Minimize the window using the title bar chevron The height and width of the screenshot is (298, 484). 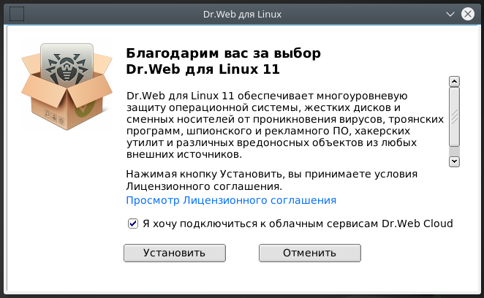tap(448, 14)
